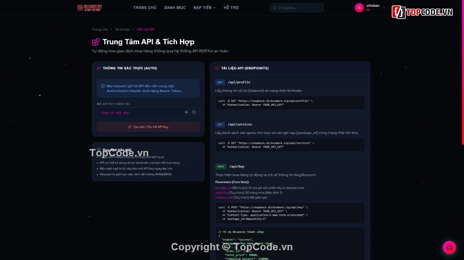Image resolution: width=464 pixels, height=260 pixels.
Task: Open the HỖ TRỢ menu item
Action: pos(231,8)
